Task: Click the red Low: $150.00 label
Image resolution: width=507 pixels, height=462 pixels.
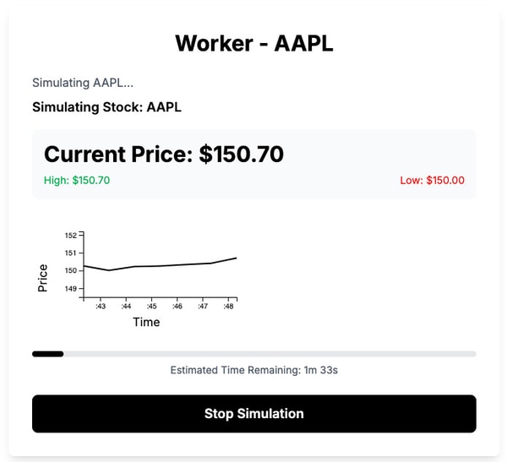Action: click(x=432, y=180)
